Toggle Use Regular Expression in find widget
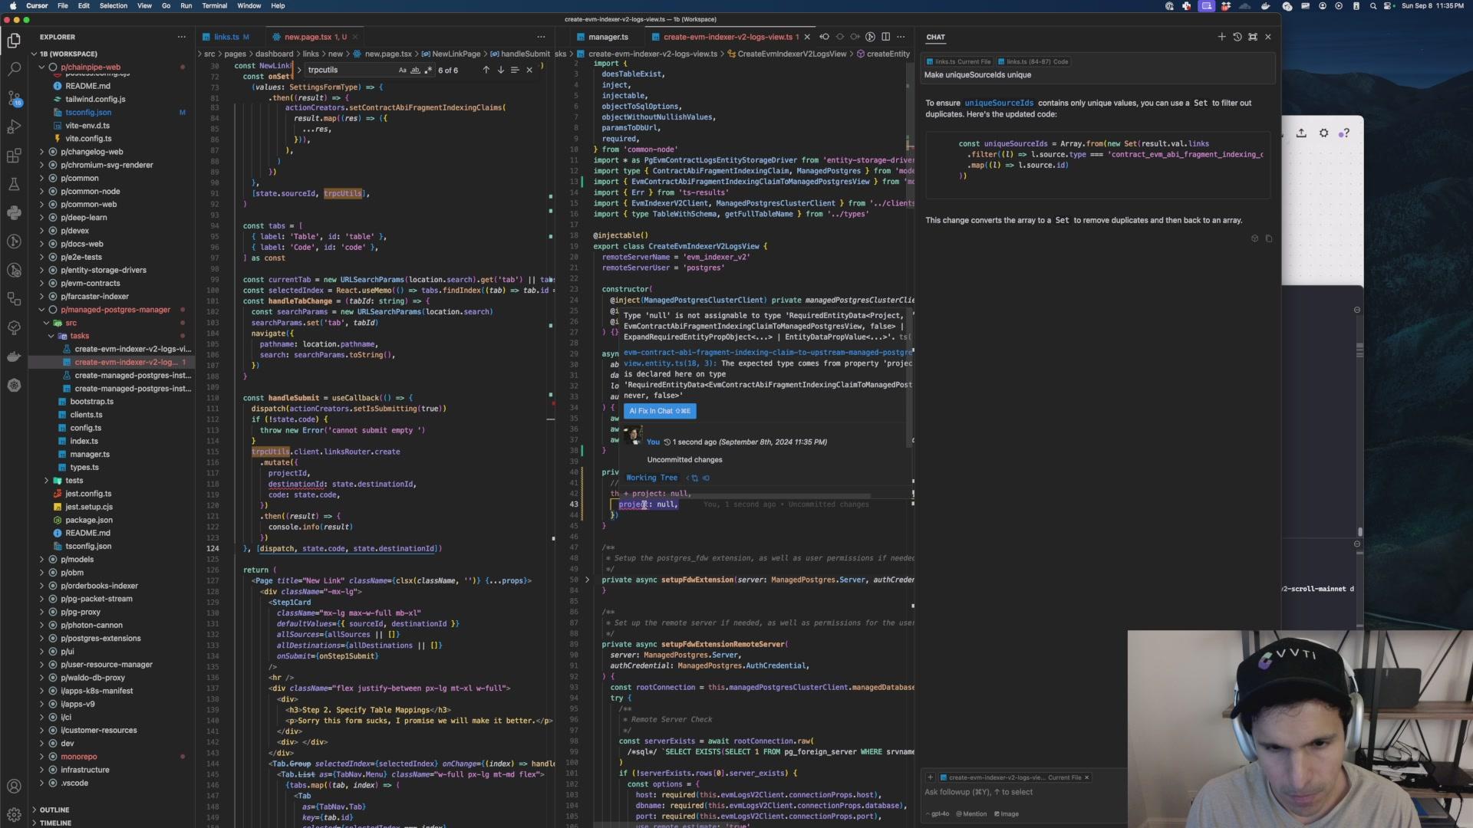Screen dimensions: 1473x828 click(428, 70)
